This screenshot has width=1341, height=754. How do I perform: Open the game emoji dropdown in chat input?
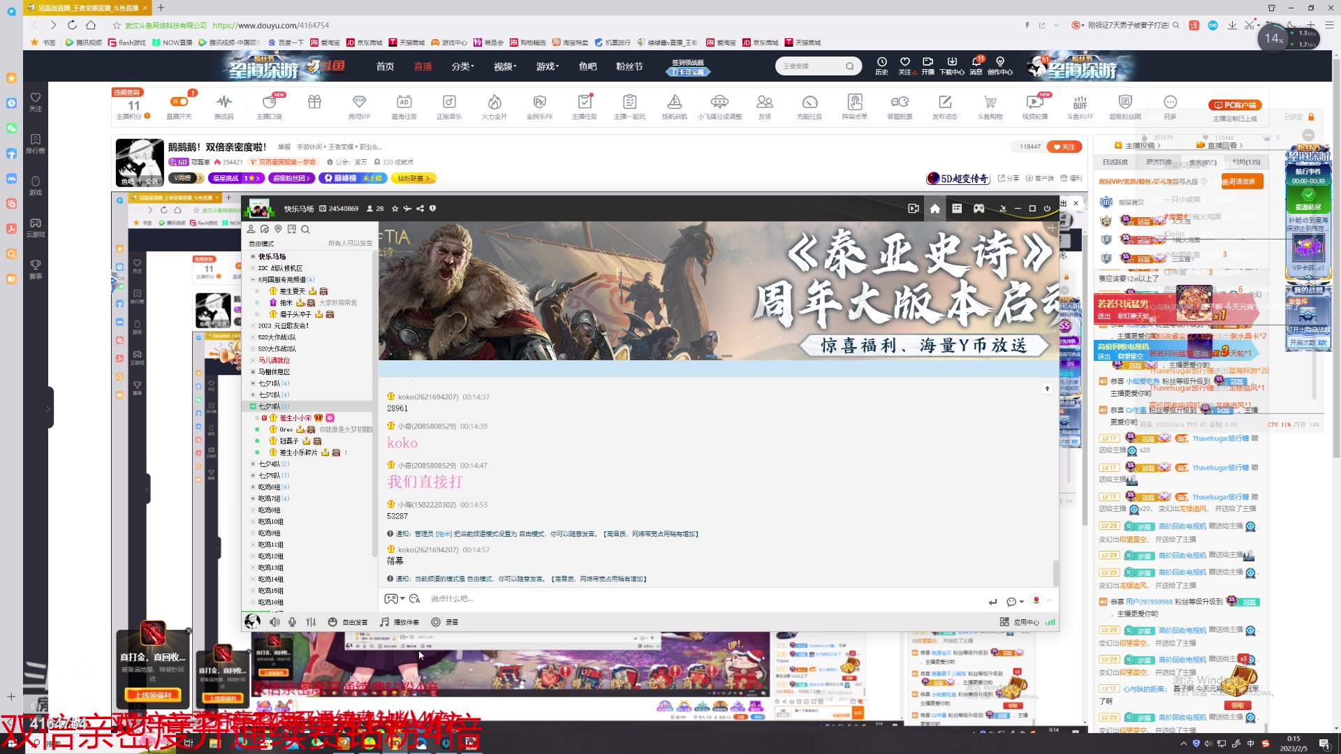pos(395,599)
